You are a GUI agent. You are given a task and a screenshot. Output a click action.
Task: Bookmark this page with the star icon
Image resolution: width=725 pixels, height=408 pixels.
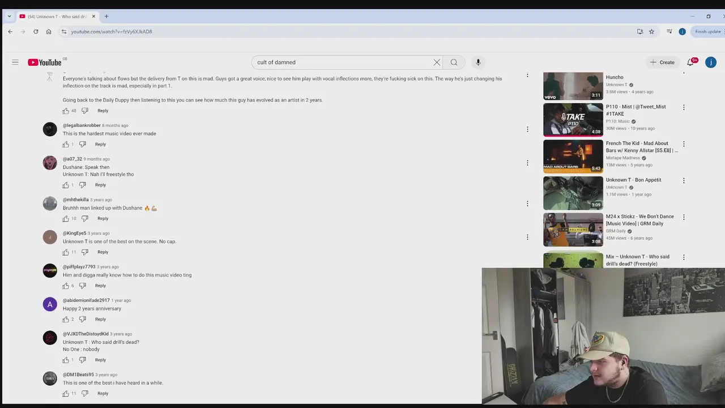(651, 32)
